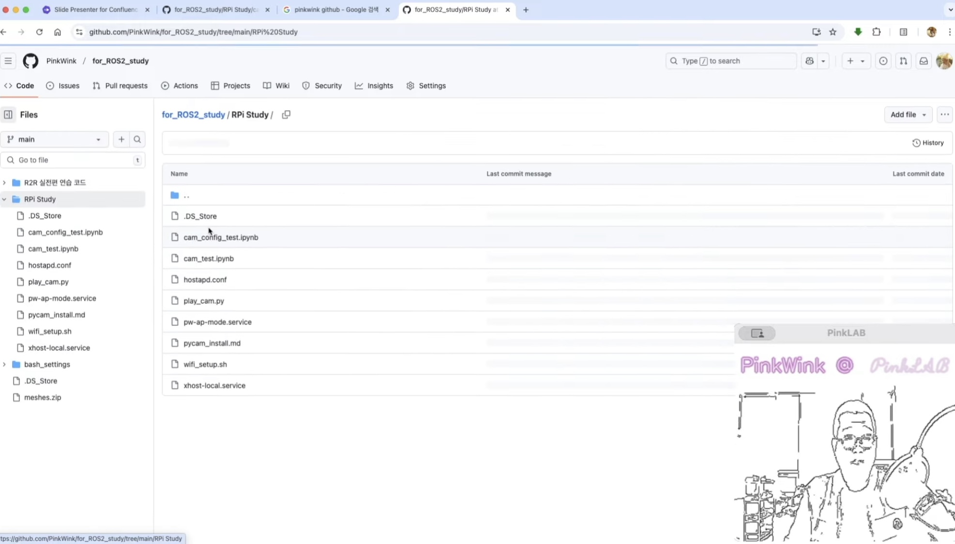Open the hamburger navigation menu
This screenshot has height=544, width=955.
click(x=8, y=61)
